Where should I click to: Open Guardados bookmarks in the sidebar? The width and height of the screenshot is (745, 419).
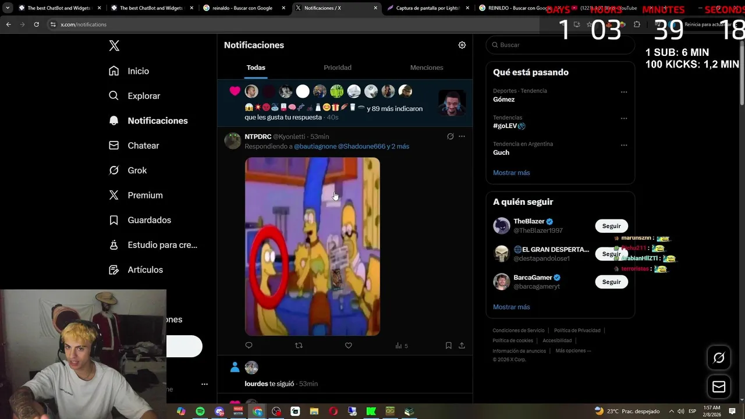(140, 220)
